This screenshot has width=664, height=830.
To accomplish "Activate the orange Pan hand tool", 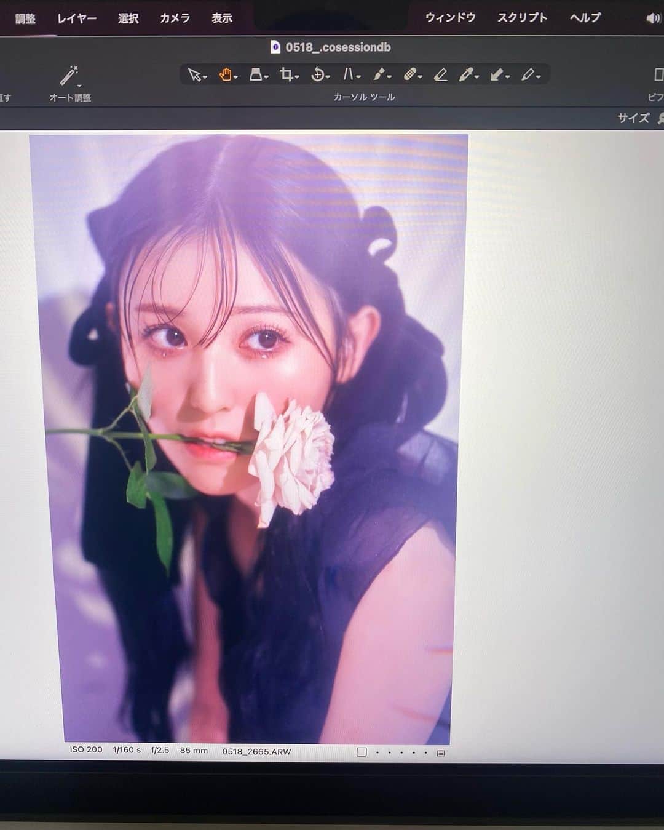I will point(227,75).
